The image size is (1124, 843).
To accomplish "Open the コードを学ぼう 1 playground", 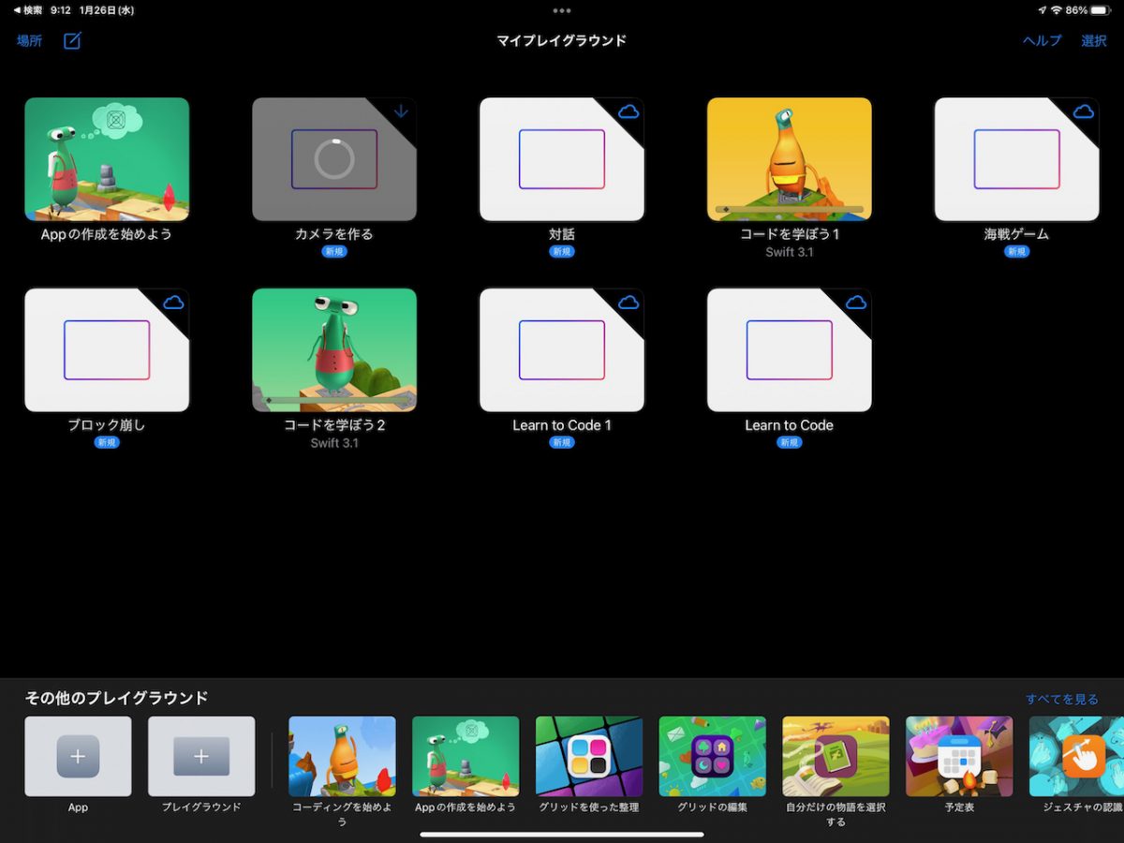I will [790, 159].
